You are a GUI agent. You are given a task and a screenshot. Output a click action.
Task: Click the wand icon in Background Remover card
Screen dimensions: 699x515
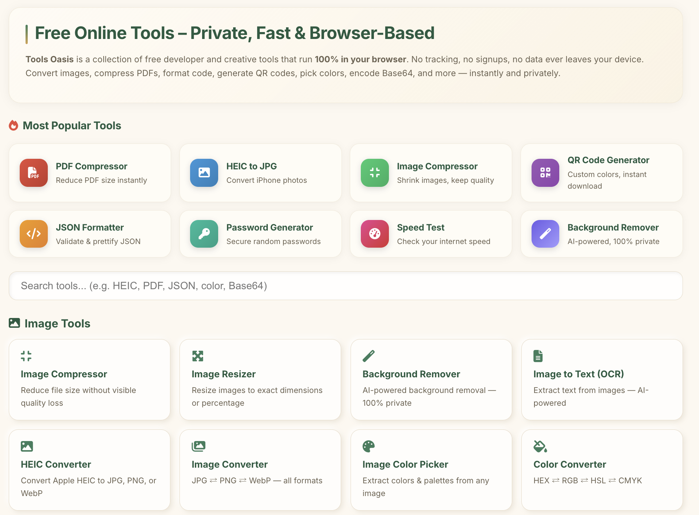[368, 356]
